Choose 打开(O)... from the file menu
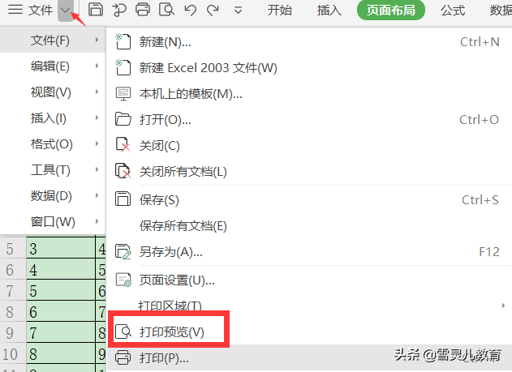The width and height of the screenshot is (512, 372). (x=308, y=120)
